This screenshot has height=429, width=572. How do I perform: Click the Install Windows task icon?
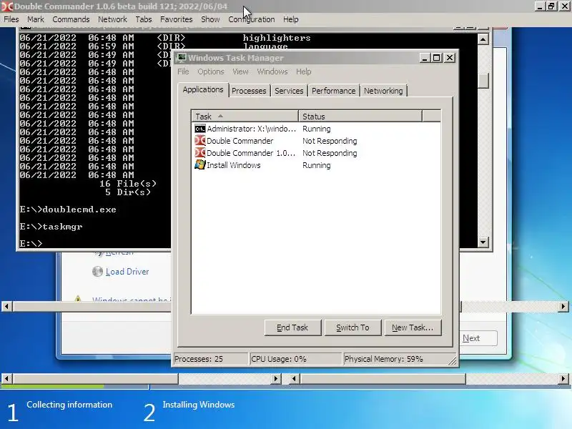pos(200,165)
